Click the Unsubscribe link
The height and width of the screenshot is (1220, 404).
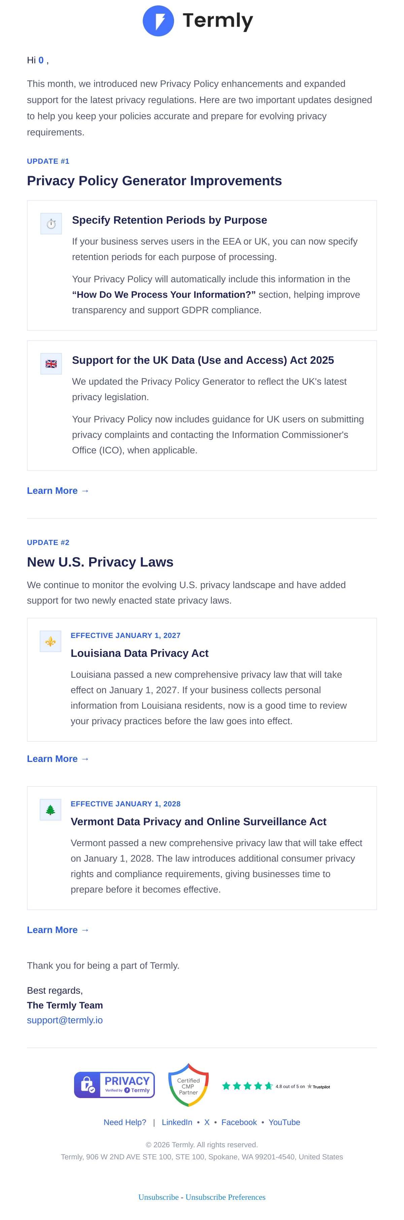tap(158, 1197)
